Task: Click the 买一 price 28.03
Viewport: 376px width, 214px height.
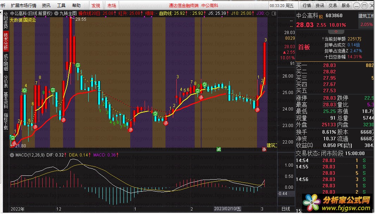Action: click(329, 65)
